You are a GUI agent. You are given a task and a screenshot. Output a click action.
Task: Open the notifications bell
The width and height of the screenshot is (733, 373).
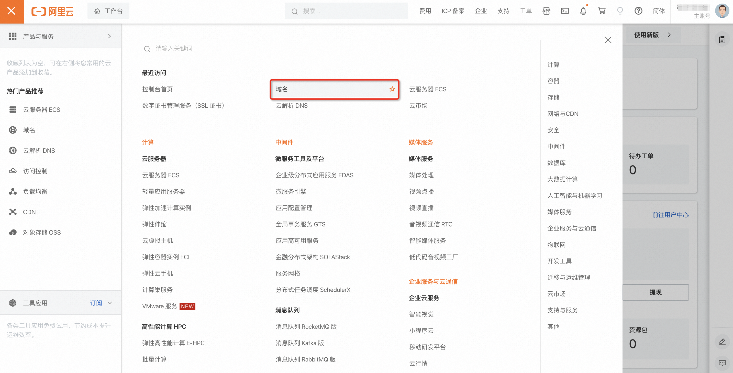point(583,11)
